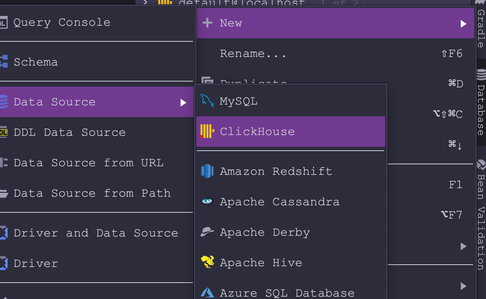486x299 pixels.
Task: Select the MySQL data source
Action: pos(290,101)
